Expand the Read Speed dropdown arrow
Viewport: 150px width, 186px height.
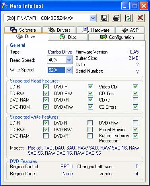(x=69, y=60)
